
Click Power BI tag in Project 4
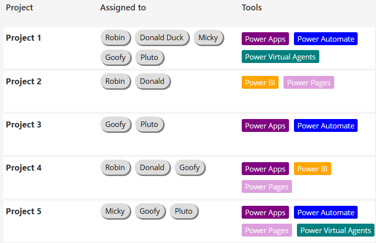312,169
